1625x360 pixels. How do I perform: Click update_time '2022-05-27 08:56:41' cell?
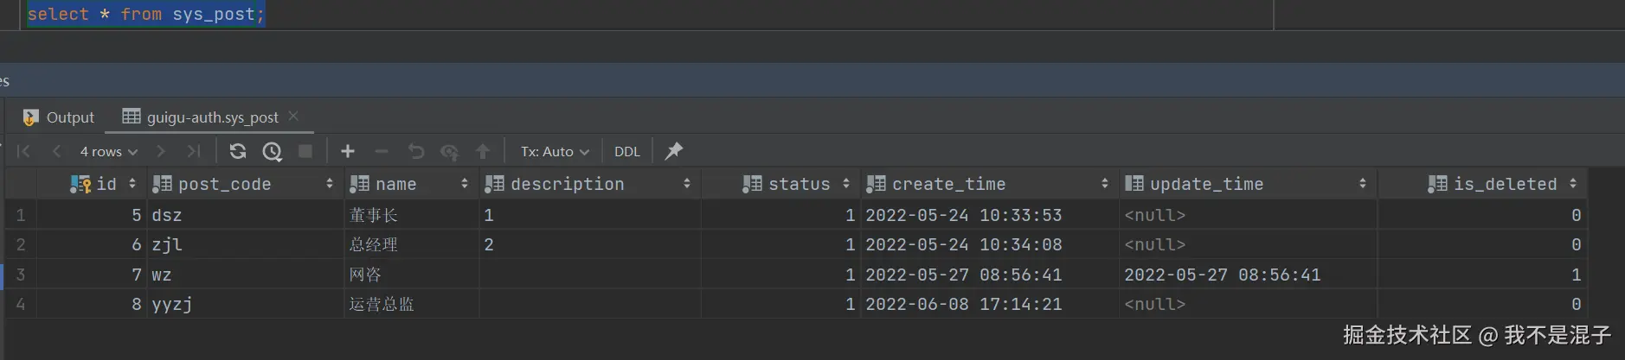click(x=1248, y=275)
